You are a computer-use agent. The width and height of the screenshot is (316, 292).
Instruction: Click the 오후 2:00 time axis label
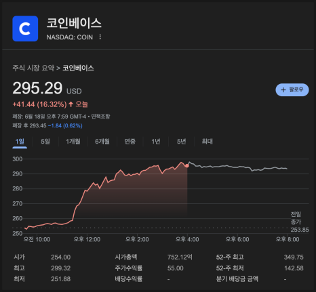click(x=137, y=239)
